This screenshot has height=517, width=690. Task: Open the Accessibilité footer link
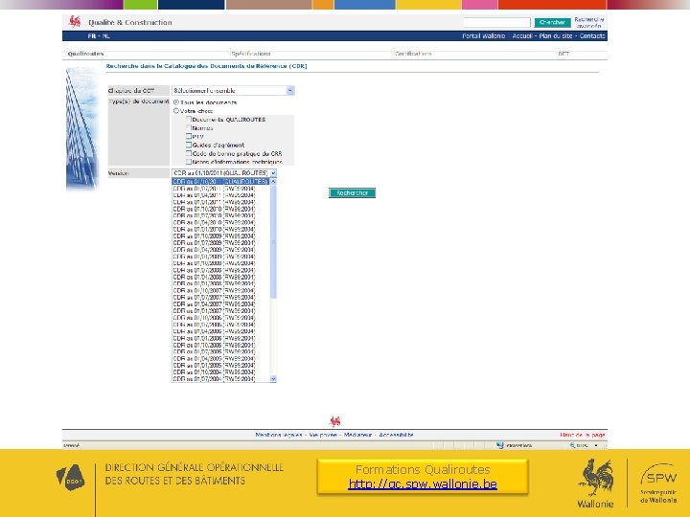tap(396, 435)
